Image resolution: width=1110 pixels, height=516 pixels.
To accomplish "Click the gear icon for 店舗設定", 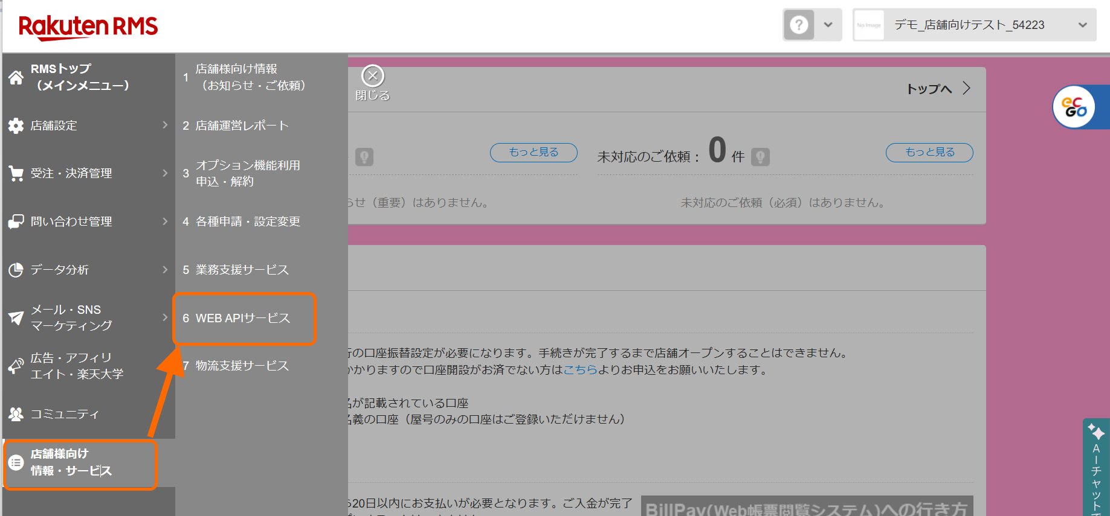I will (x=16, y=126).
